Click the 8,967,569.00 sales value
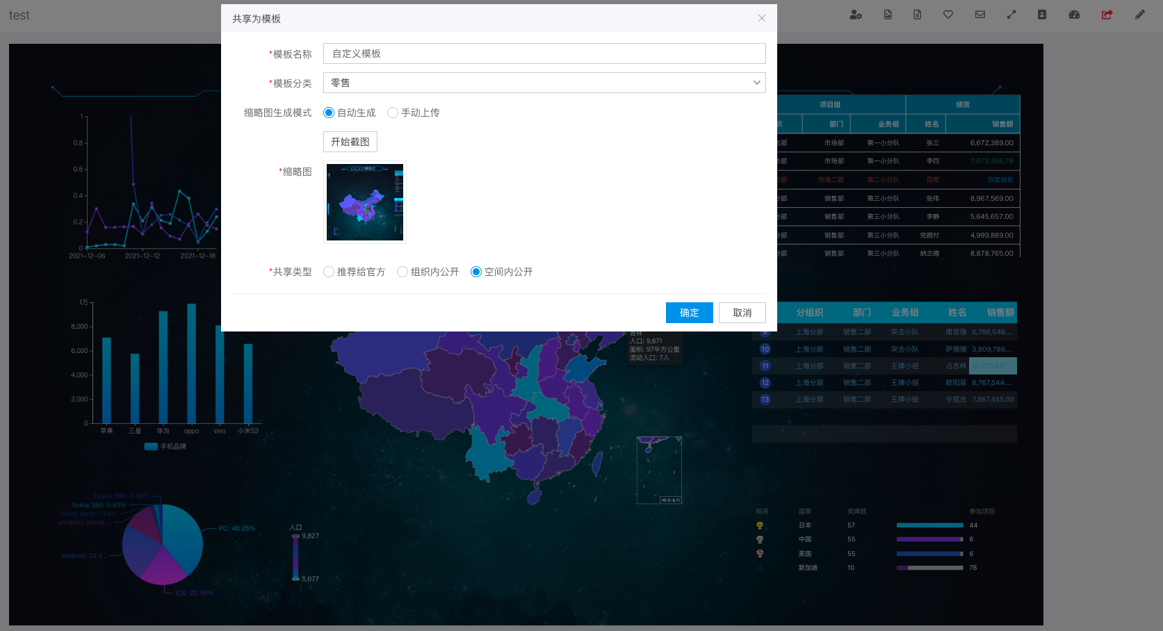1163x631 pixels. tap(992, 198)
